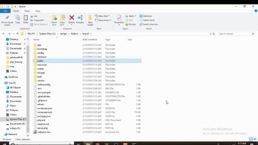Click Paste shortcut in ribbon
Screen dimensions: 258x145
pyautogui.click(x=39, y=24)
